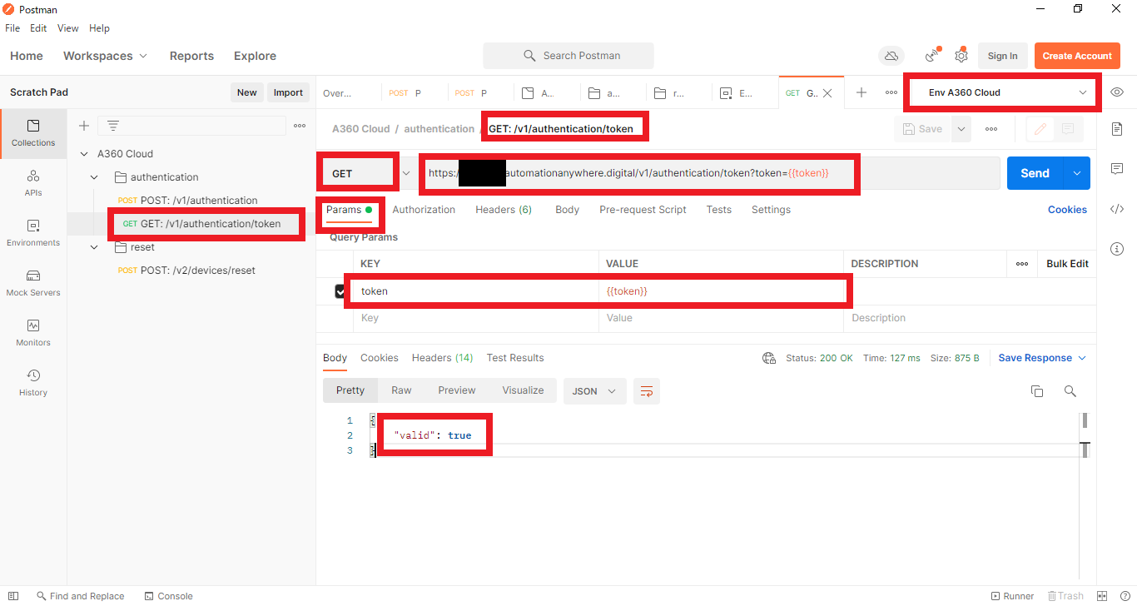Click the Bulk Edit link
1137x606 pixels.
point(1067,264)
